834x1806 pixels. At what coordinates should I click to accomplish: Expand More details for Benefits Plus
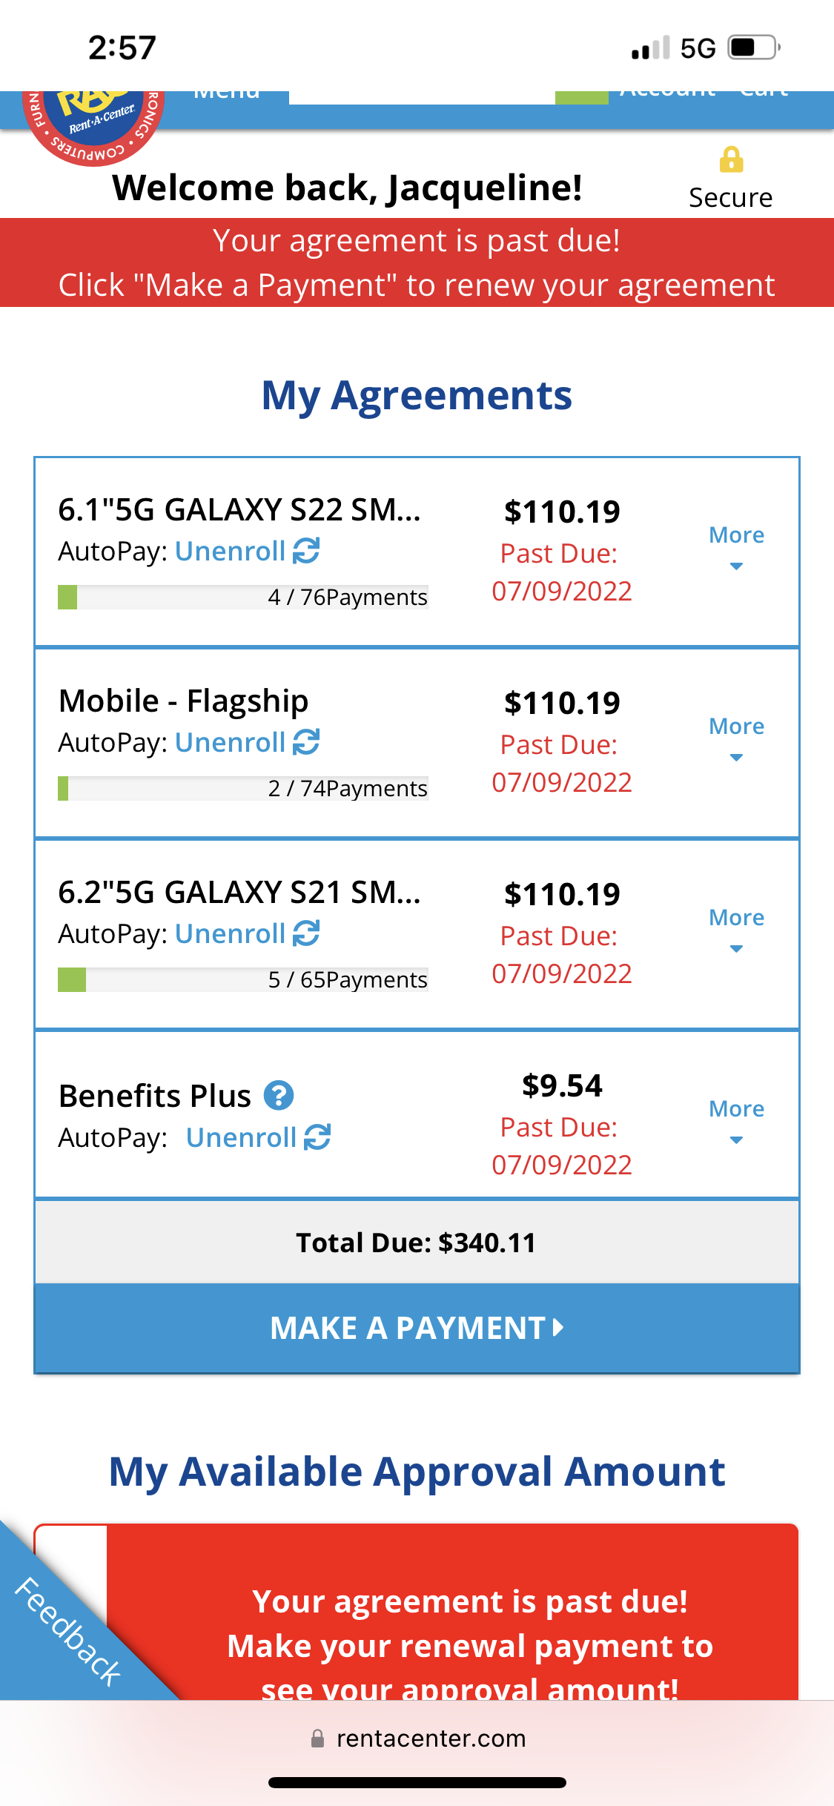click(736, 1120)
